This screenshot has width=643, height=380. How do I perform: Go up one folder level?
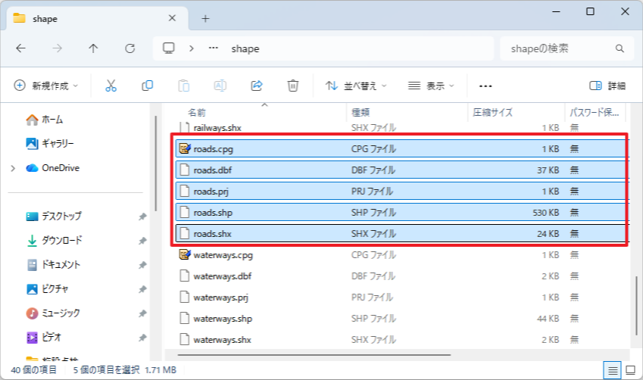click(93, 48)
